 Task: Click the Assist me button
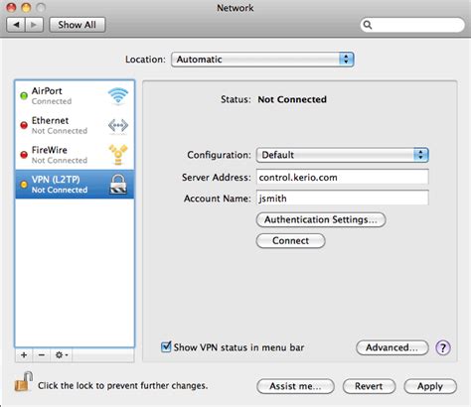[295, 386]
